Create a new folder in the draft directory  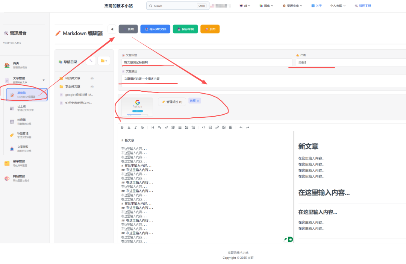tap(104, 60)
